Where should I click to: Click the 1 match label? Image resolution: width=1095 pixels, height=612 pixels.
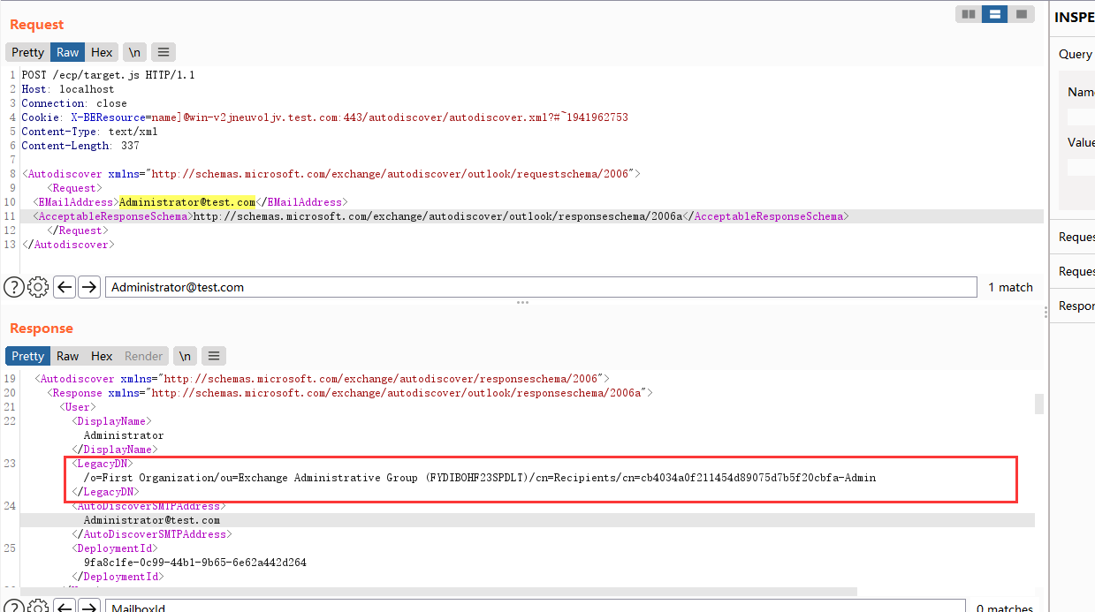point(1010,287)
